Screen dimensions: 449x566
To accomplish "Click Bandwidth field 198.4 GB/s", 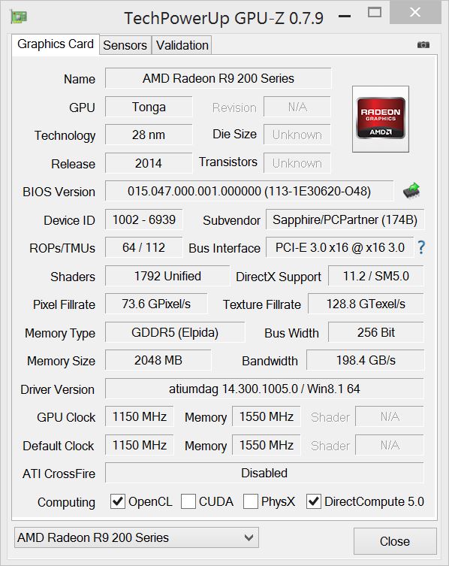I will click(x=366, y=360).
